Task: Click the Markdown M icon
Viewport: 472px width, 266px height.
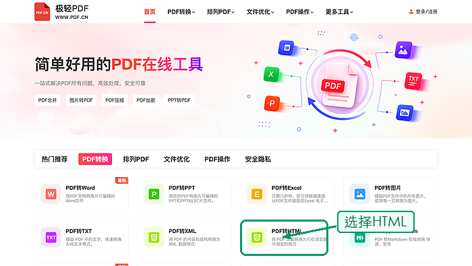Action: (x=359, y=238)
